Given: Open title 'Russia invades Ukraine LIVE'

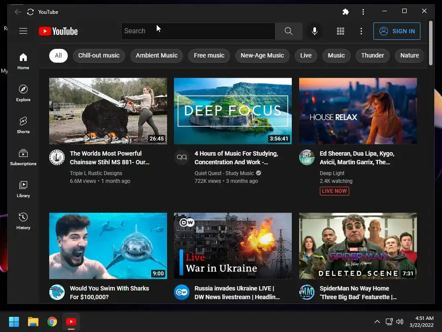Looking at the screenshot, I should pyautogui.click(x=237, y=293).
